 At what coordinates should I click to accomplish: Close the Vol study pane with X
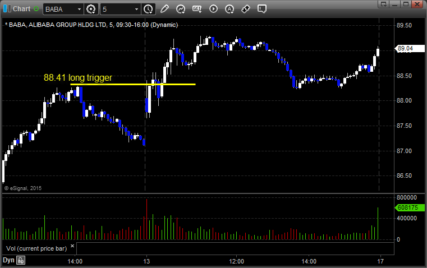[72, 246]
